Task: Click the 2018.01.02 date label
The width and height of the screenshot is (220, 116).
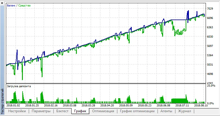Action: (x=13, y=105)
